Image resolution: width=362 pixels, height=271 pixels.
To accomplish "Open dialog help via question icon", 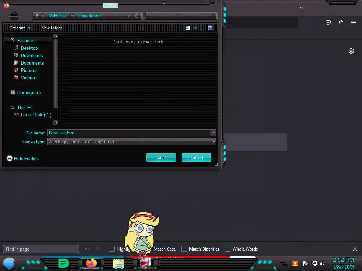I will click(210, 28).
